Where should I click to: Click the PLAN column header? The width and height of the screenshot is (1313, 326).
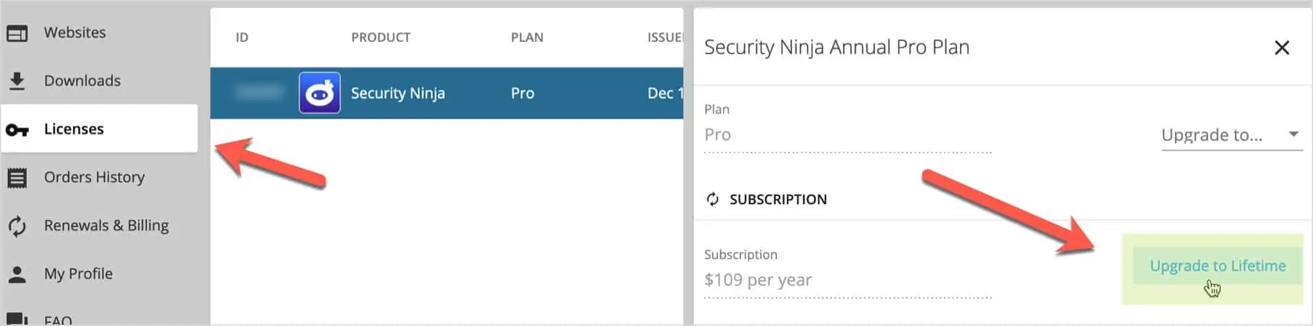point(527,37)
